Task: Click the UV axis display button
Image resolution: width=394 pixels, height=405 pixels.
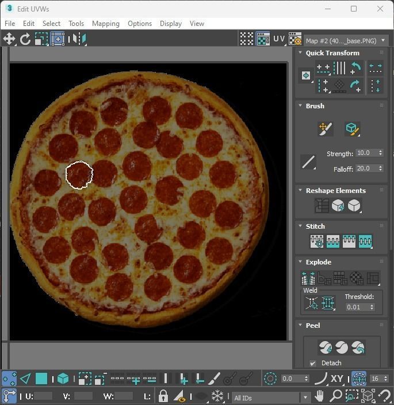Action: [x=279, y=39]
